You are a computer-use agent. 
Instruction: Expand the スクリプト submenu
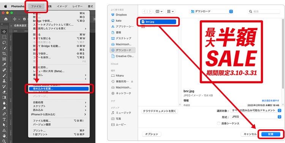pos(59,106)
